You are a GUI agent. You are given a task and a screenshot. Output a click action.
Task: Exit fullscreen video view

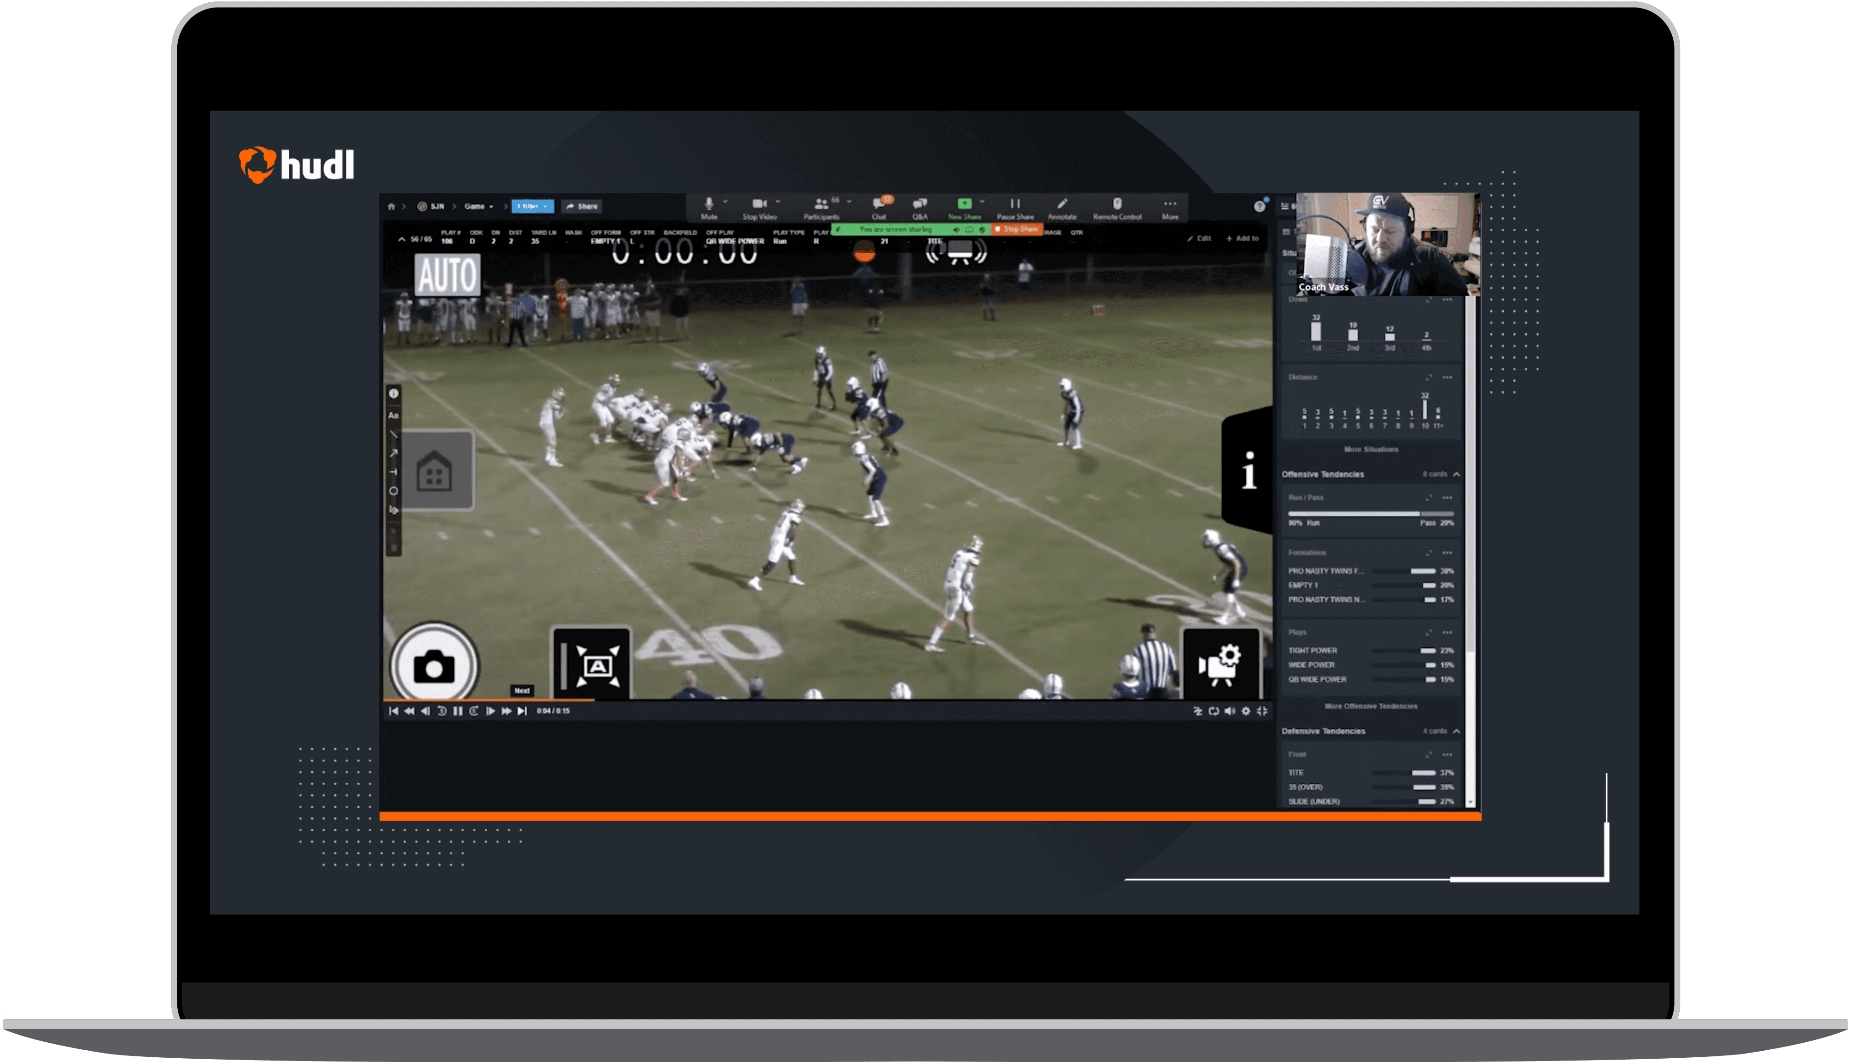(1262, 711)
